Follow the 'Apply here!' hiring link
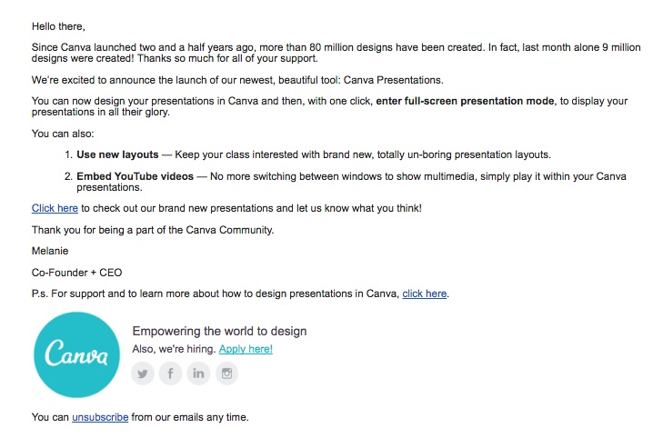Image resolution: width=663 pixels, height=438 pixels. (x=246, y=349)
